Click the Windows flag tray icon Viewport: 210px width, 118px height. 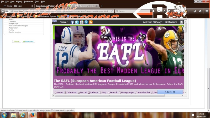(x=193, y=115)
